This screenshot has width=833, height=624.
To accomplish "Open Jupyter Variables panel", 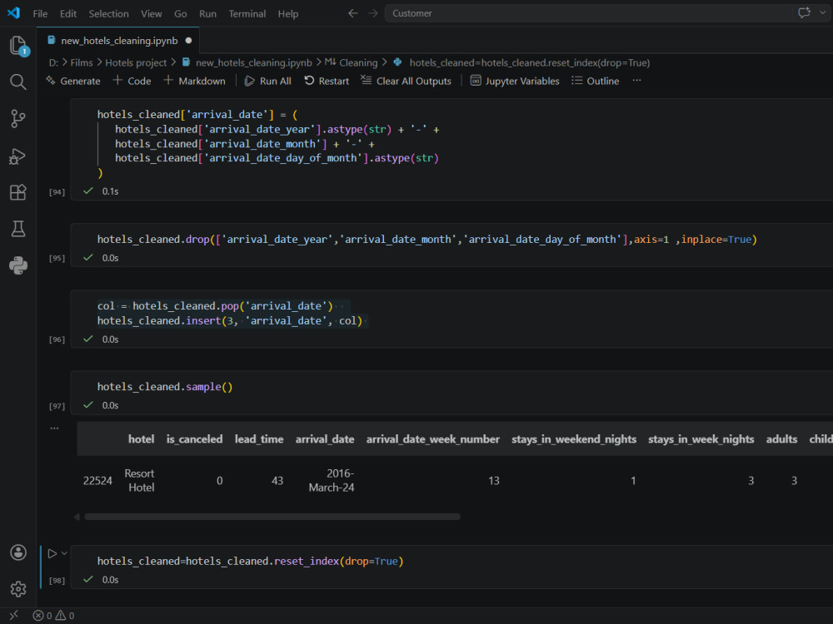I will 515,81.
